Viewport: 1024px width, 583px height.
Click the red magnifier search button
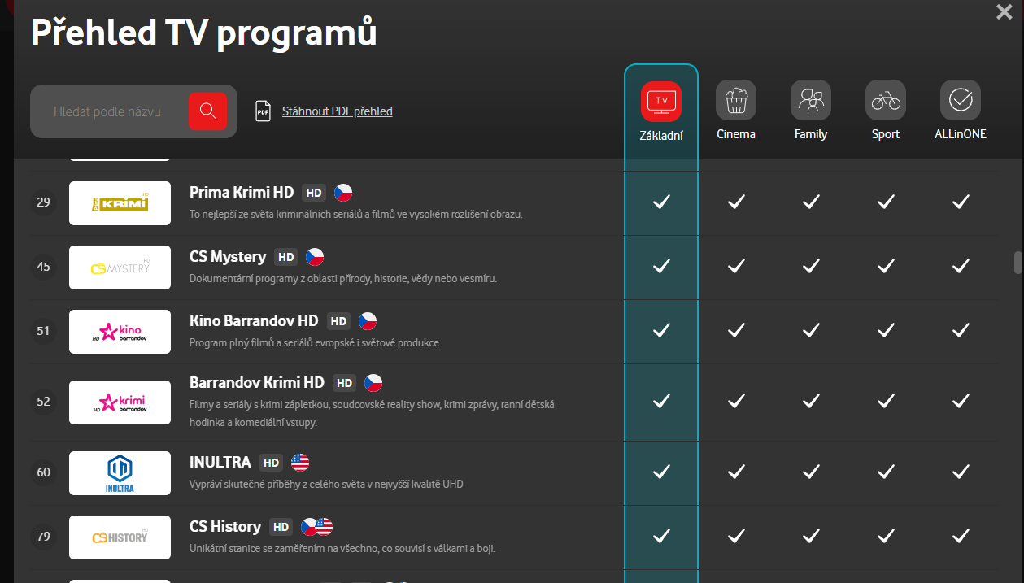tap(207, 111)
